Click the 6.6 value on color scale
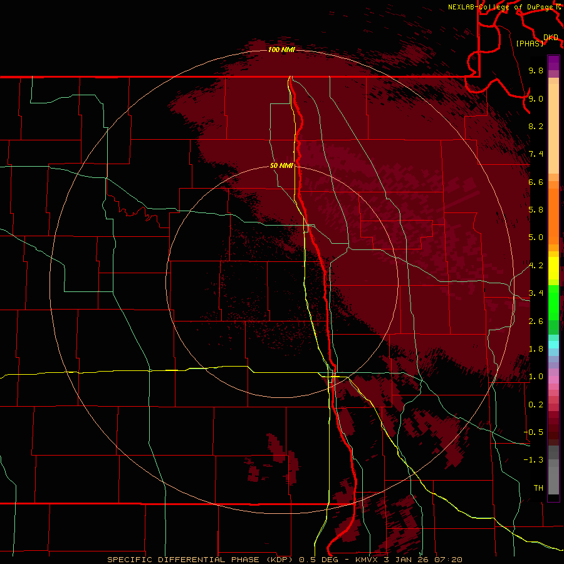This screenshot has width=564, height=564. pos(536,182)
